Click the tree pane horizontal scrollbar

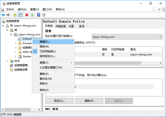tap(21, 109)
